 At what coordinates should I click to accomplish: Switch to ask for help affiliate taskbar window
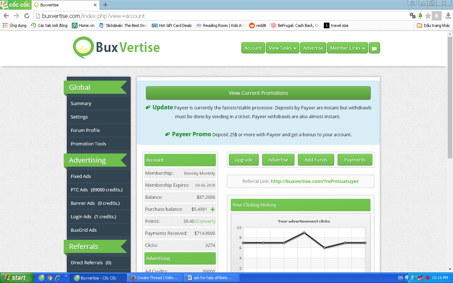(x=211, y=278)
